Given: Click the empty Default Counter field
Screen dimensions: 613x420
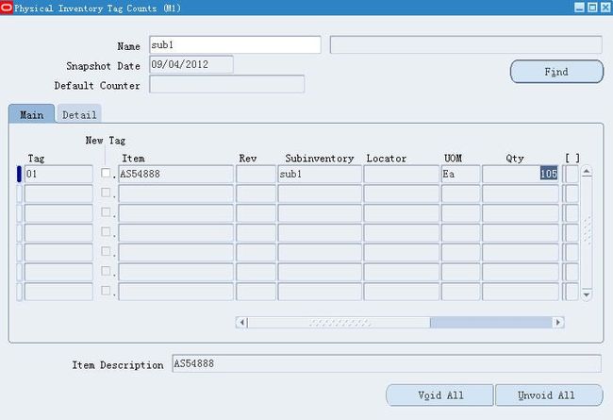Looking at the screenshot, I should pyautogui.click(x=226, y=84).
